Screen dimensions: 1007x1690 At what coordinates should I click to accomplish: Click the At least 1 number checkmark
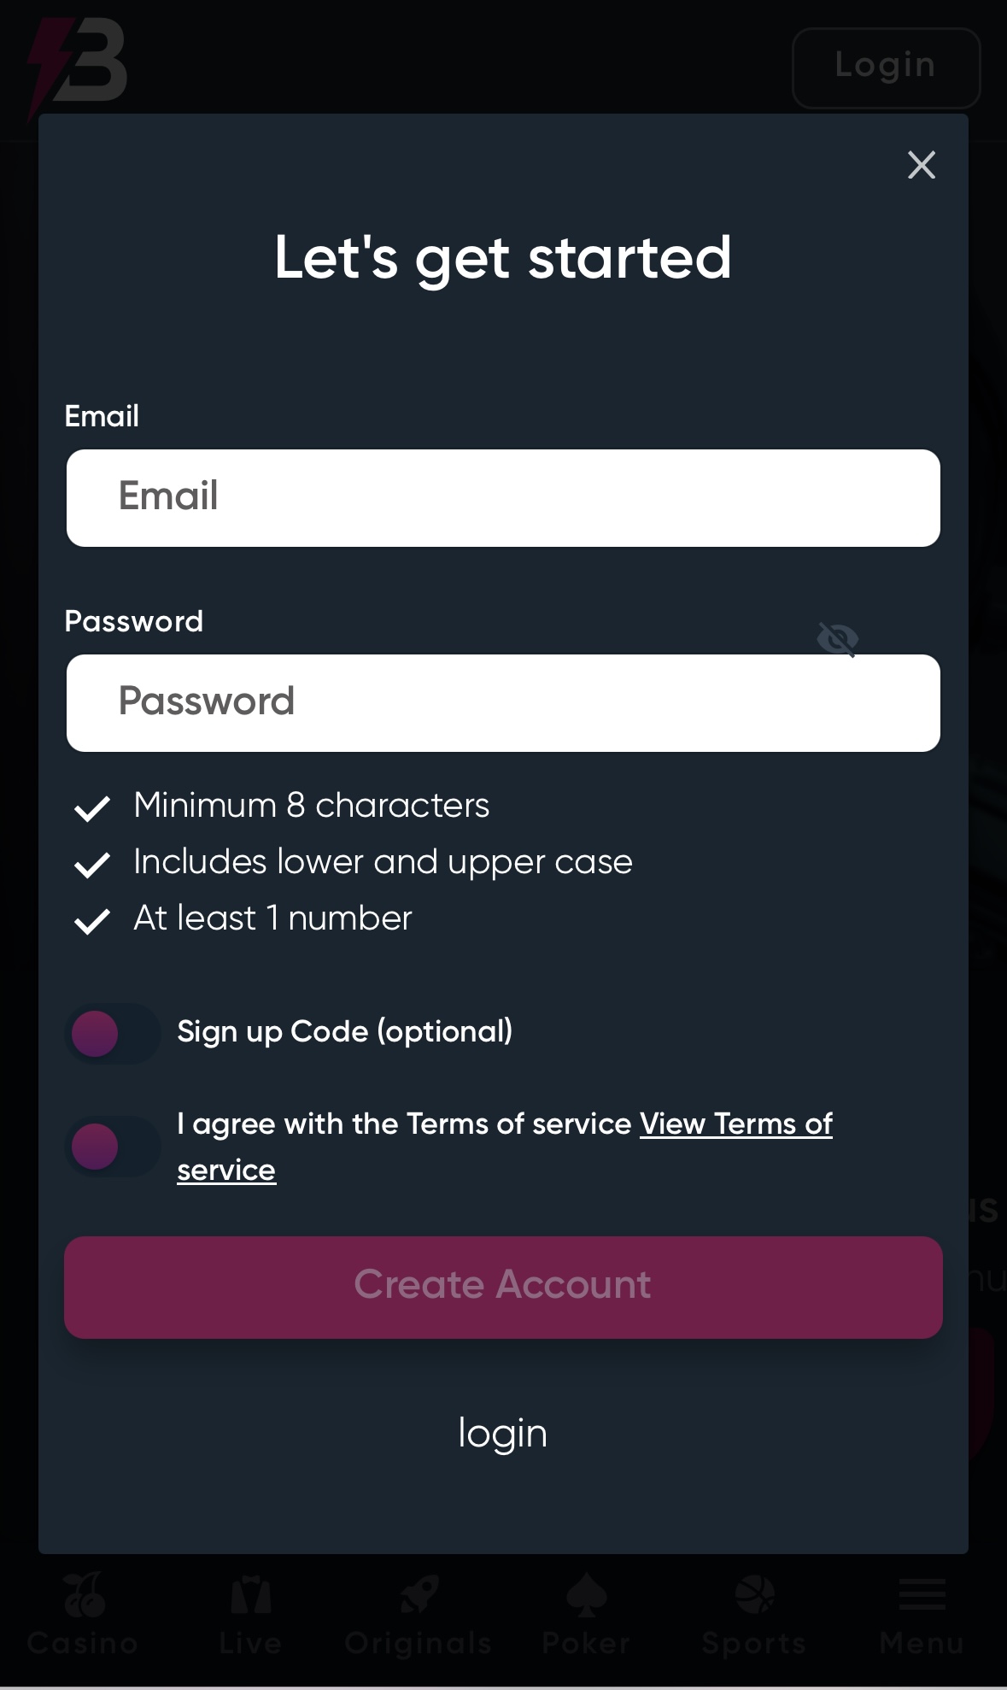click(92, 920)
